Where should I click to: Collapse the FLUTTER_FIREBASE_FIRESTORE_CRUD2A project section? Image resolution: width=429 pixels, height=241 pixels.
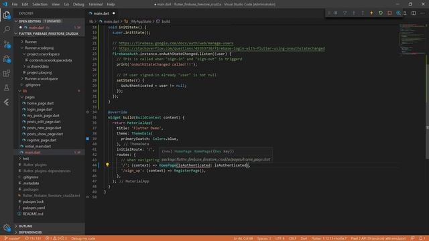[x=49, y=33]
